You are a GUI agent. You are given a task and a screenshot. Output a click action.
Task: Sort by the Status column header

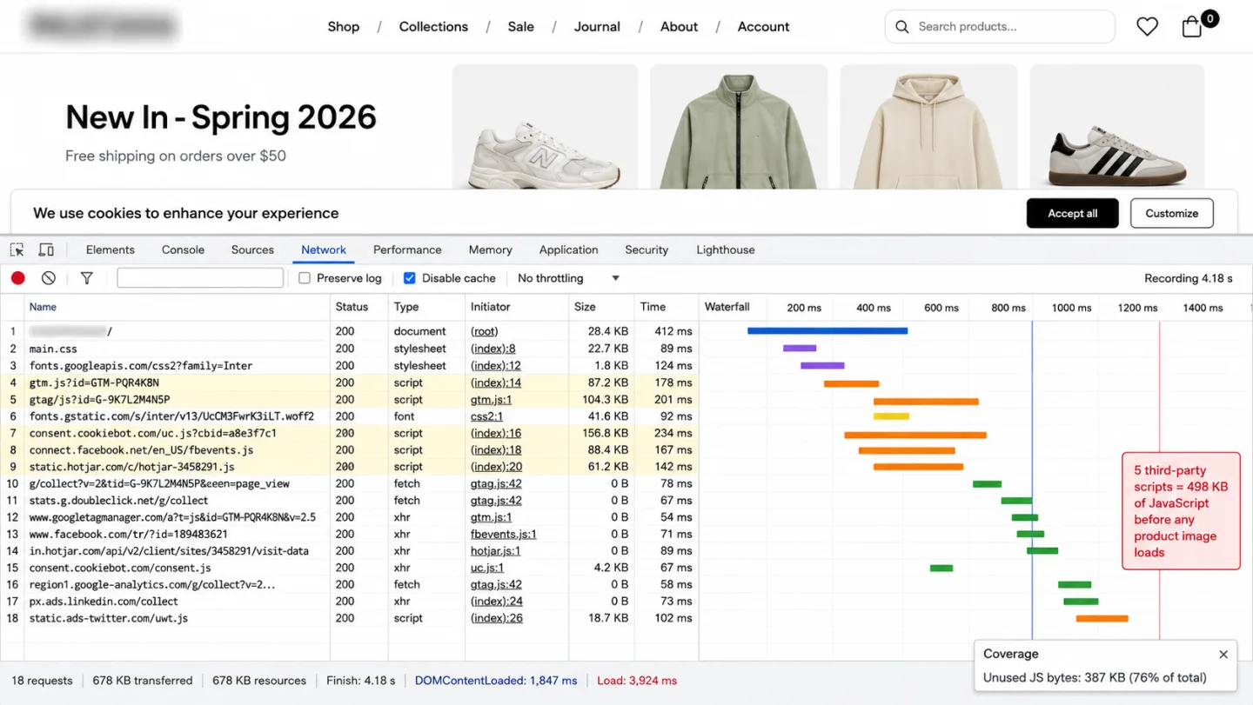(x=352, y=307)
